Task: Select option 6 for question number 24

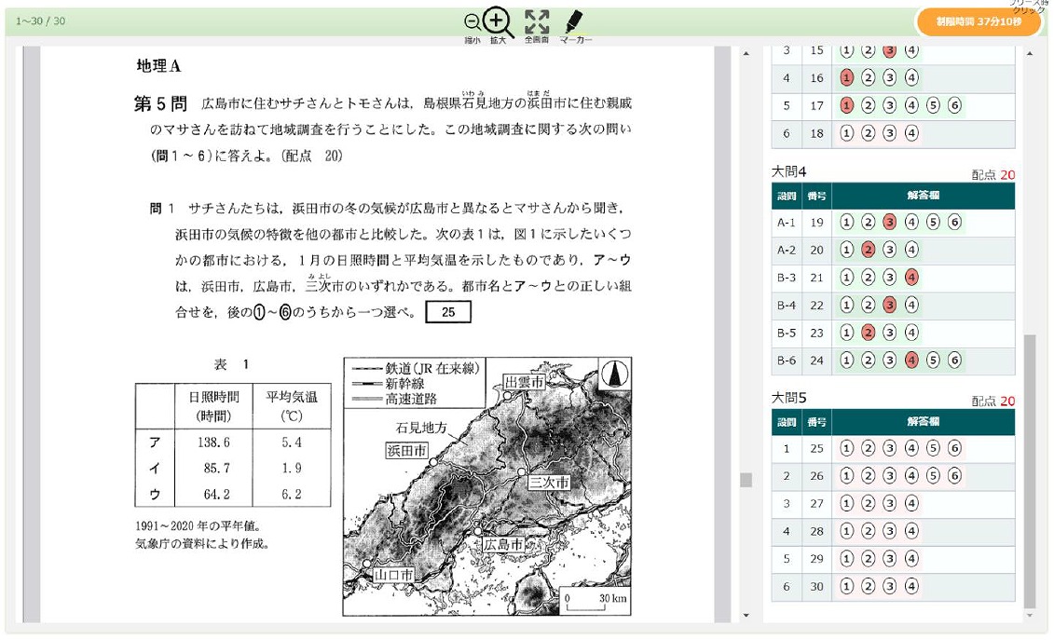Action: tap(954, 360)
